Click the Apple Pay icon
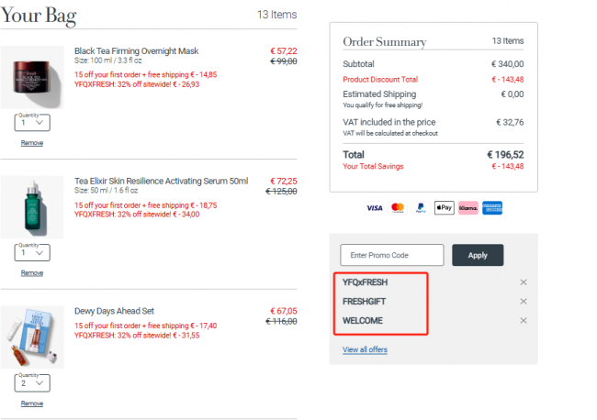Image resolution: width=597 pixels, height=420 pixels. [445, 208]
